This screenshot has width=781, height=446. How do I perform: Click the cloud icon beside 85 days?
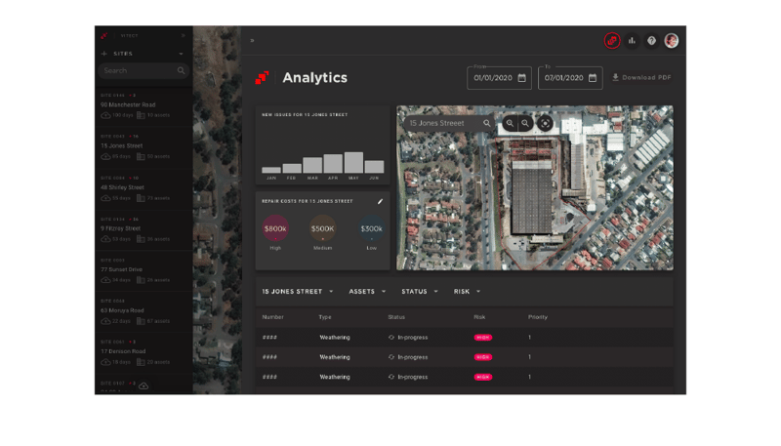pos(105,157)
